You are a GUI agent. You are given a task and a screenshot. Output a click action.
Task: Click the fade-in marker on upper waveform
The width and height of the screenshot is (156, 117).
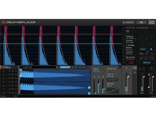tap(21, 76)
